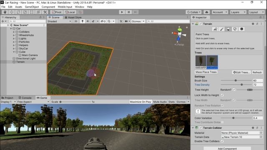Image resolution: width=267 pixels, height=150 pixels.
Task: Open custom editor tools
Action: coord(45,12)
